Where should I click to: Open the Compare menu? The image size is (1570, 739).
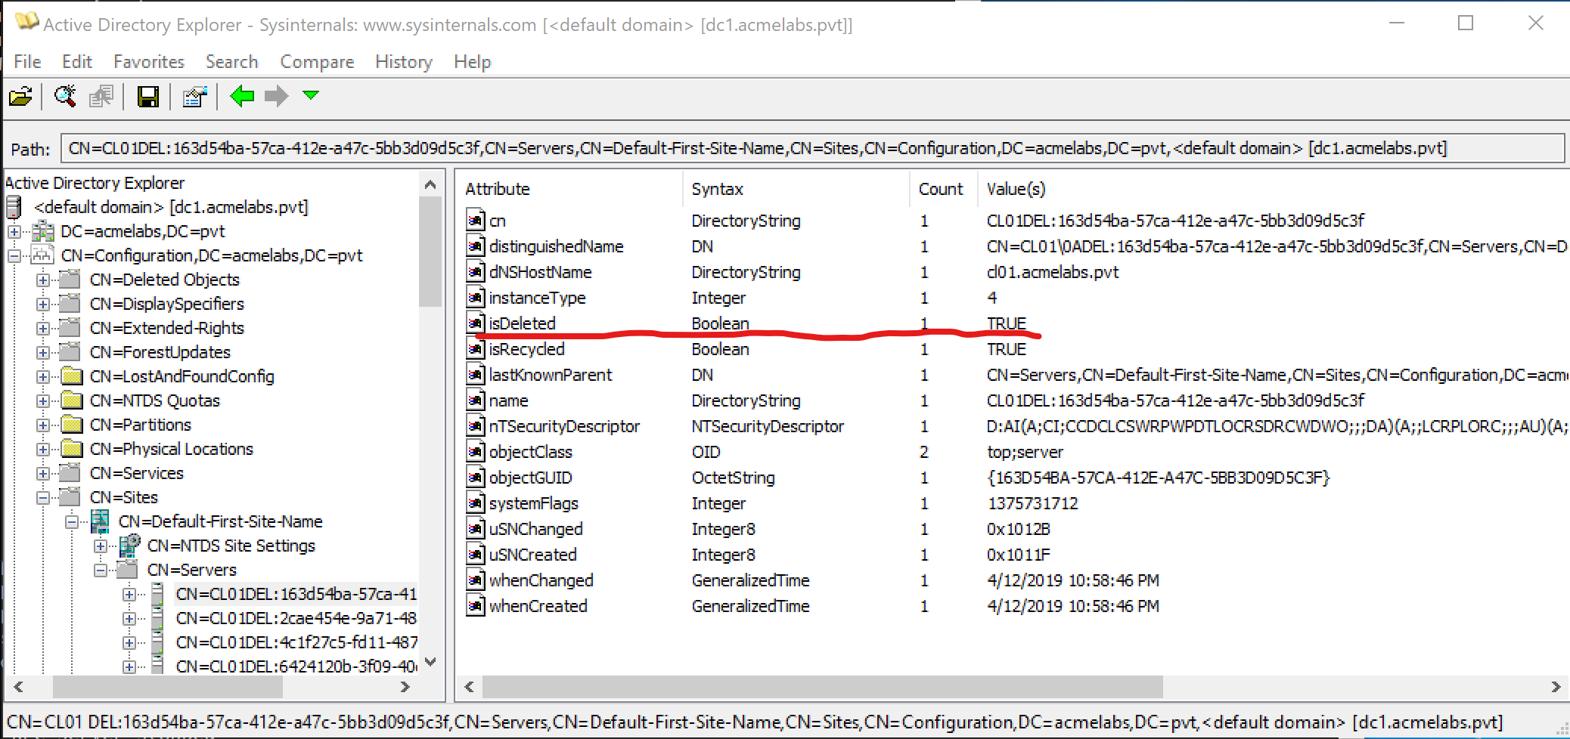(317, 62)
